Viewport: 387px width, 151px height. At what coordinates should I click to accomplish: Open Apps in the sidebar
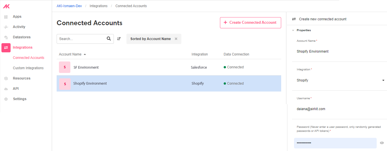tap(17, 17)
